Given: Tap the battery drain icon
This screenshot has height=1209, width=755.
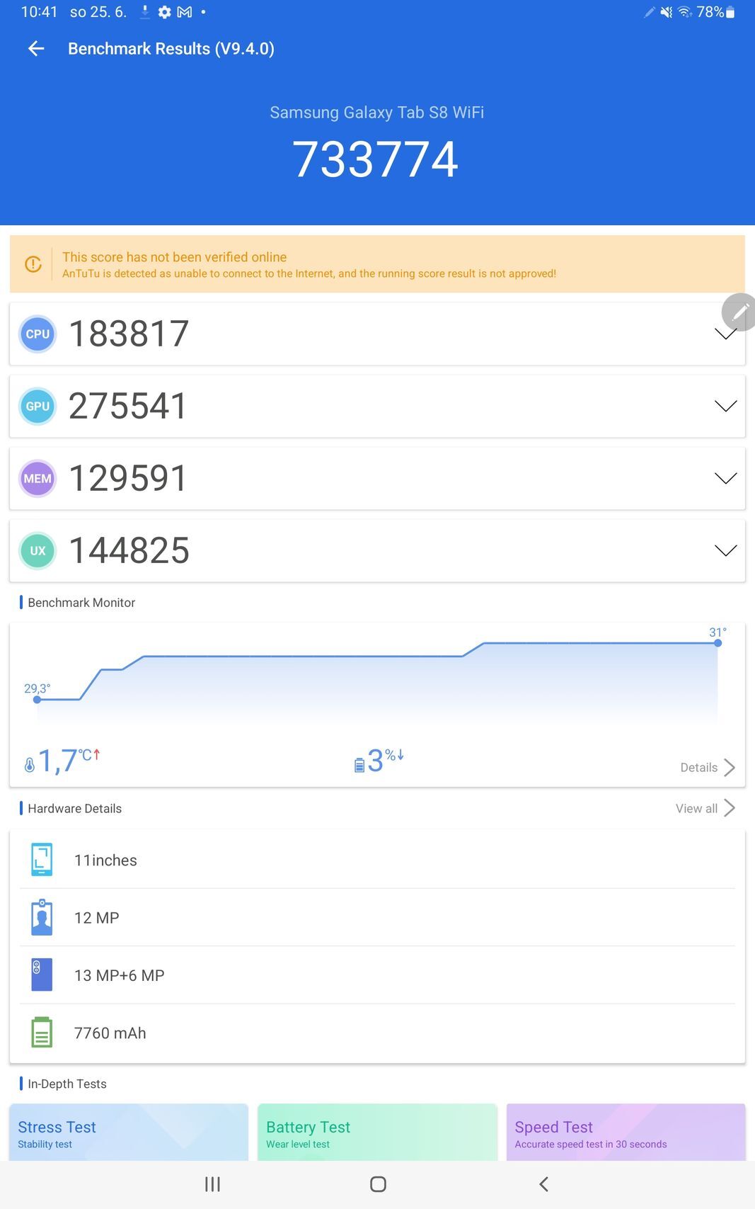Looking at the screenshot, I should tap(359, 764).
